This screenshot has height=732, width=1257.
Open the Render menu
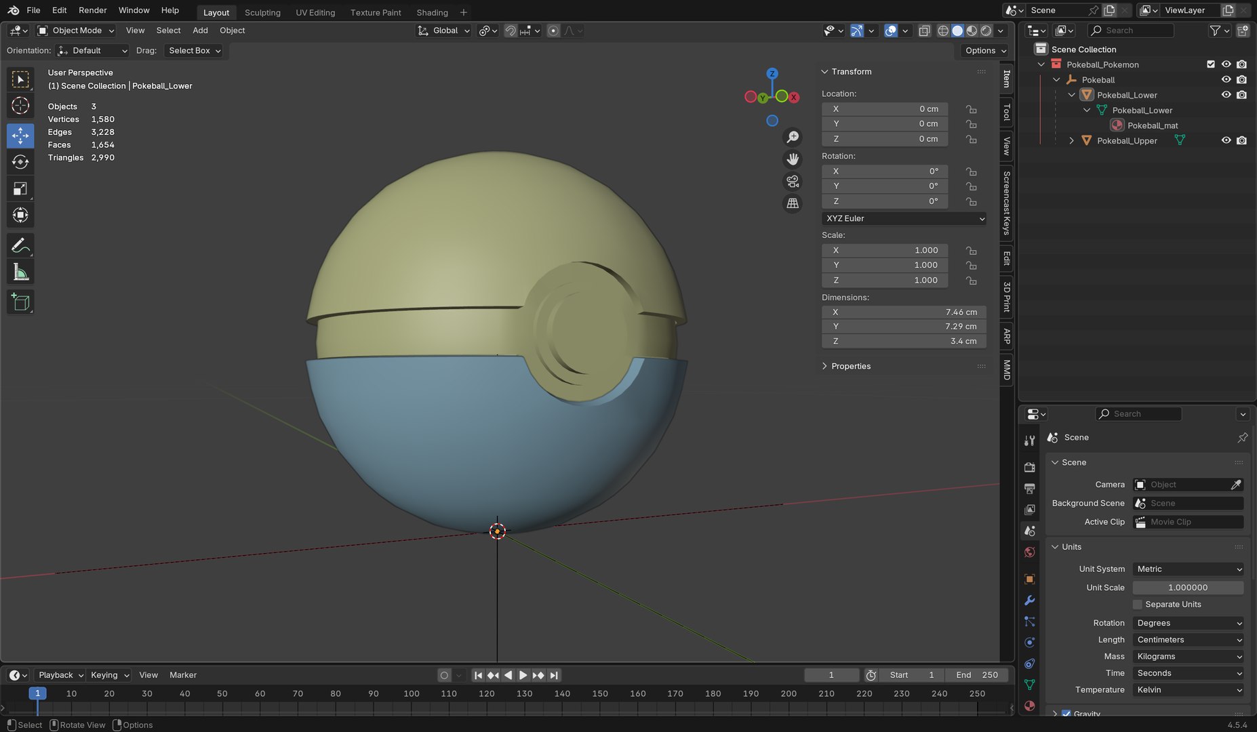coord(92,10)
